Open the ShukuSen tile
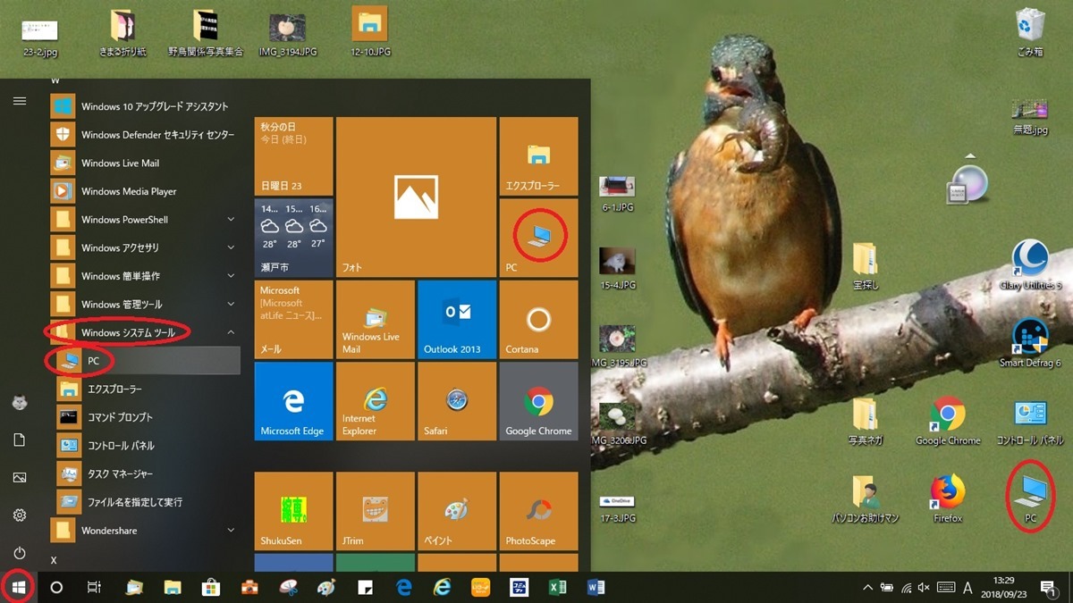 (x=293, y=511)
